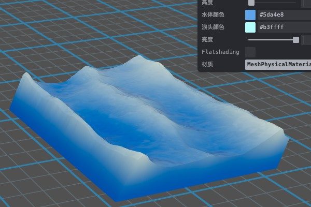The image size is (311, 207).
Task: Focus the 亮度 numeric value box
Action: click(307, 40)
